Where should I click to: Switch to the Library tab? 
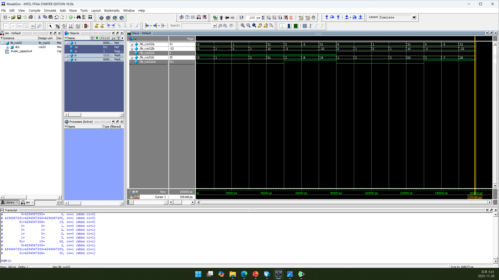point(10,202)
